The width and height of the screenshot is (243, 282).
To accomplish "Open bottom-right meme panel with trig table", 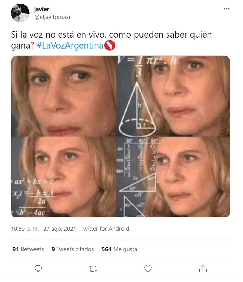I will click(174, 177).
